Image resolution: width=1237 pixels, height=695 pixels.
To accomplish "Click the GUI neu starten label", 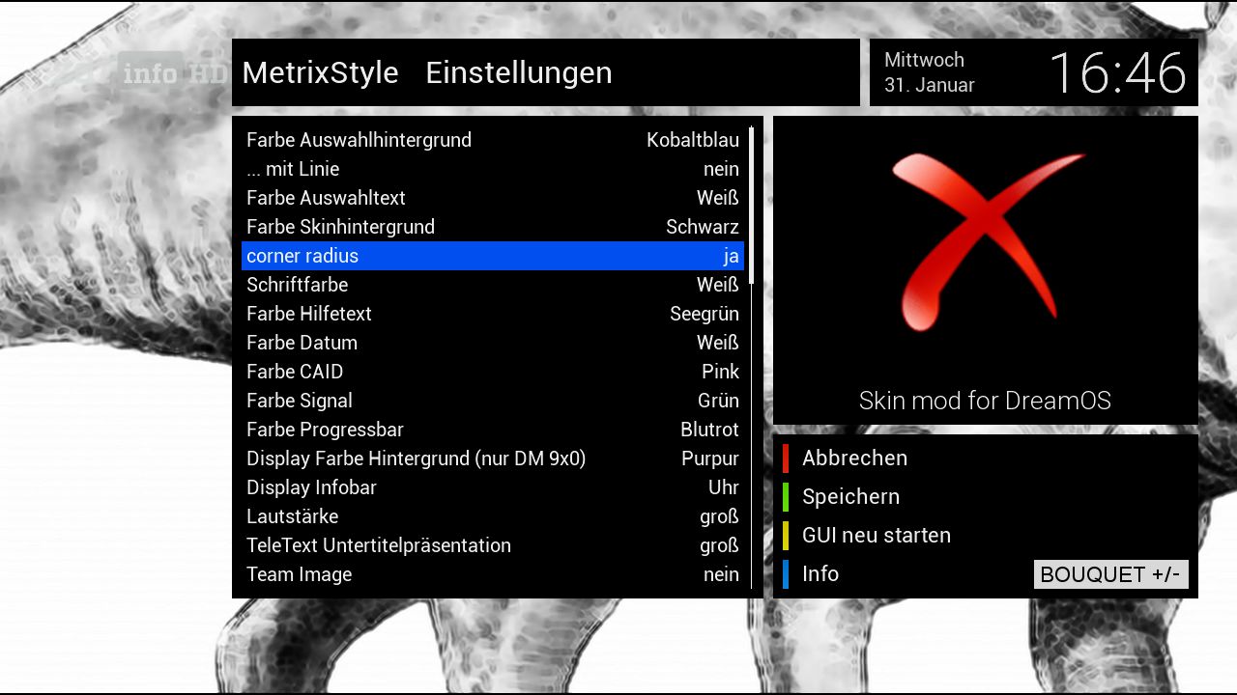I will pyautogui.click(x=876, y=536).
